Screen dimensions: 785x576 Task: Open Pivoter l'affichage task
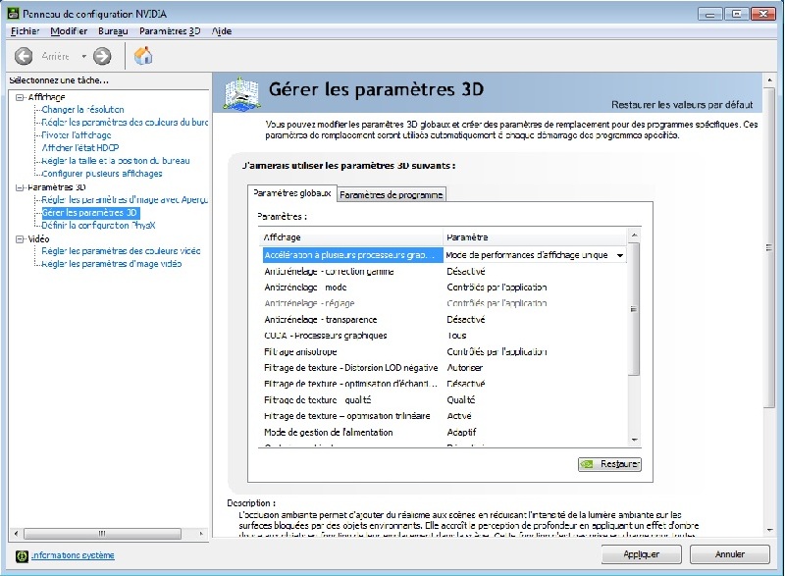pyautogui.click(x=77, y=135)
